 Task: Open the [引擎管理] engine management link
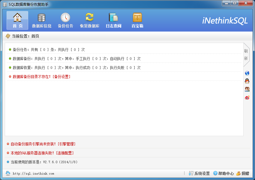[66, 144]
